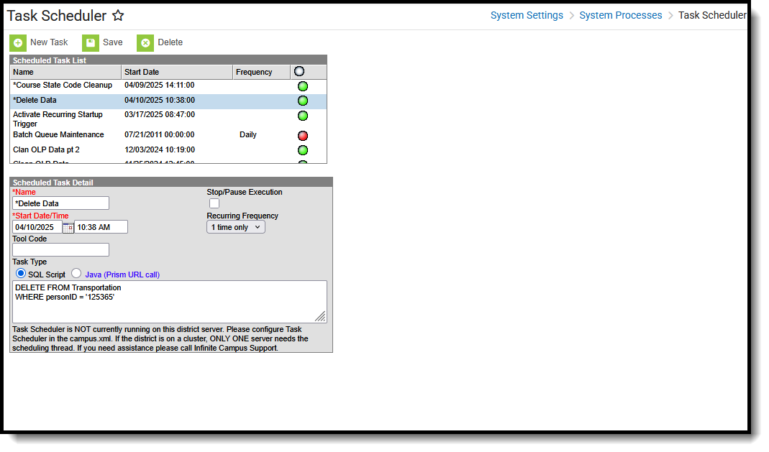Go to System Processes breadcrumb
The image size is (769, 452).
(620, 15)
